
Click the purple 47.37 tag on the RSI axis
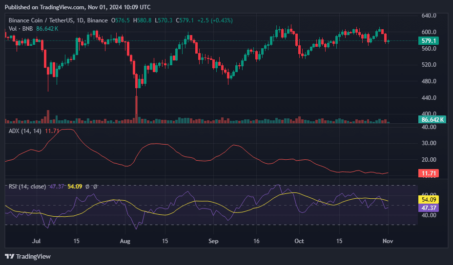(429, 208)
